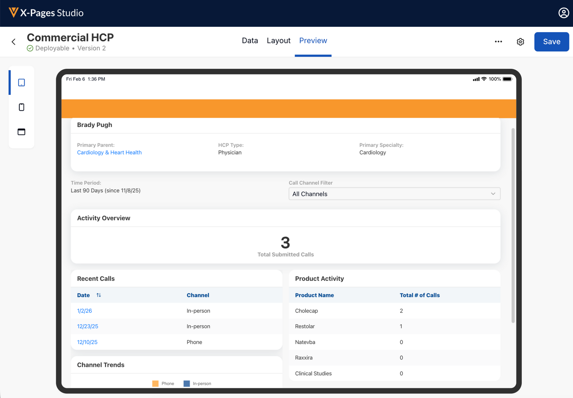Open the call dated 12/23/25

(87, 326)
